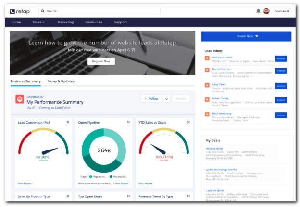Expand the Open Pipeline chart
This screenshot has height=207, width=300.
coord(128,122)
